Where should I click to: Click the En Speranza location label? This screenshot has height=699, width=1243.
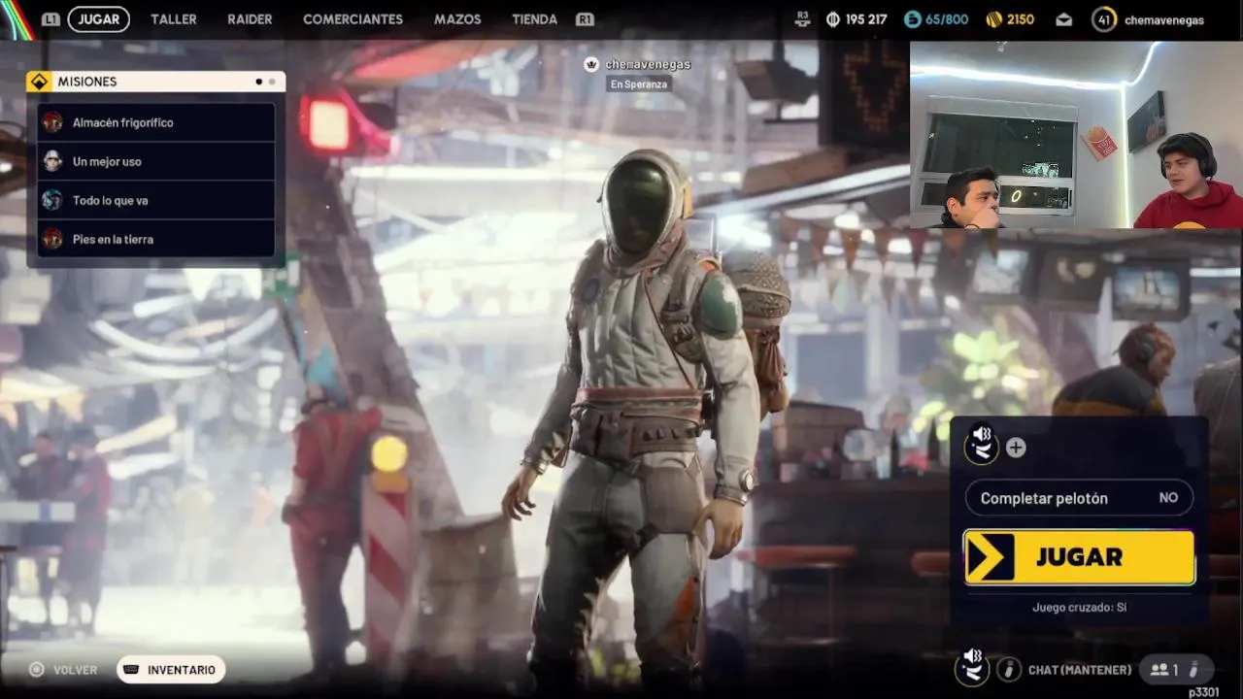pyautogui.click(x=638, y=84)
